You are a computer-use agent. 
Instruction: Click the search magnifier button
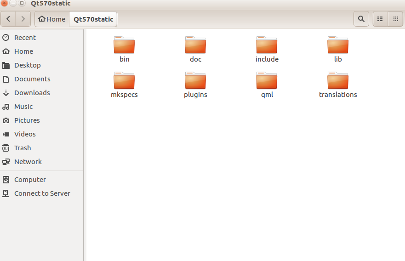[361, 19]
